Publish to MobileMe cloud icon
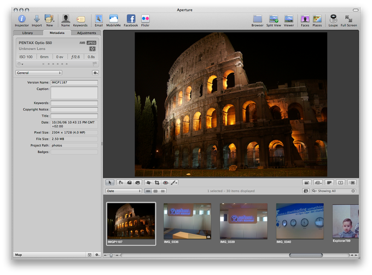The image size is (372, 275). (113, 19)
